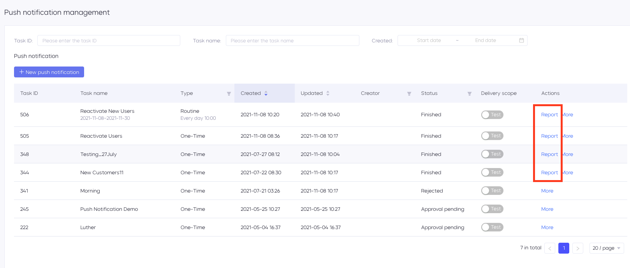
Task: Click the updated date 2021-11-08 10:40
Action: tap(320, 115)
